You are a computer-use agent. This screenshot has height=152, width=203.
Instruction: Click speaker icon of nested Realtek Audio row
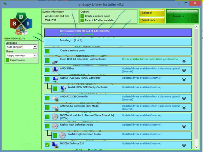63,135
